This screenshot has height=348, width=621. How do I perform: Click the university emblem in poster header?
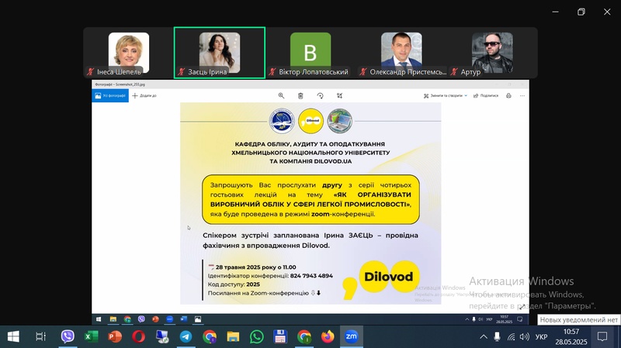click(x=282, y=121)
